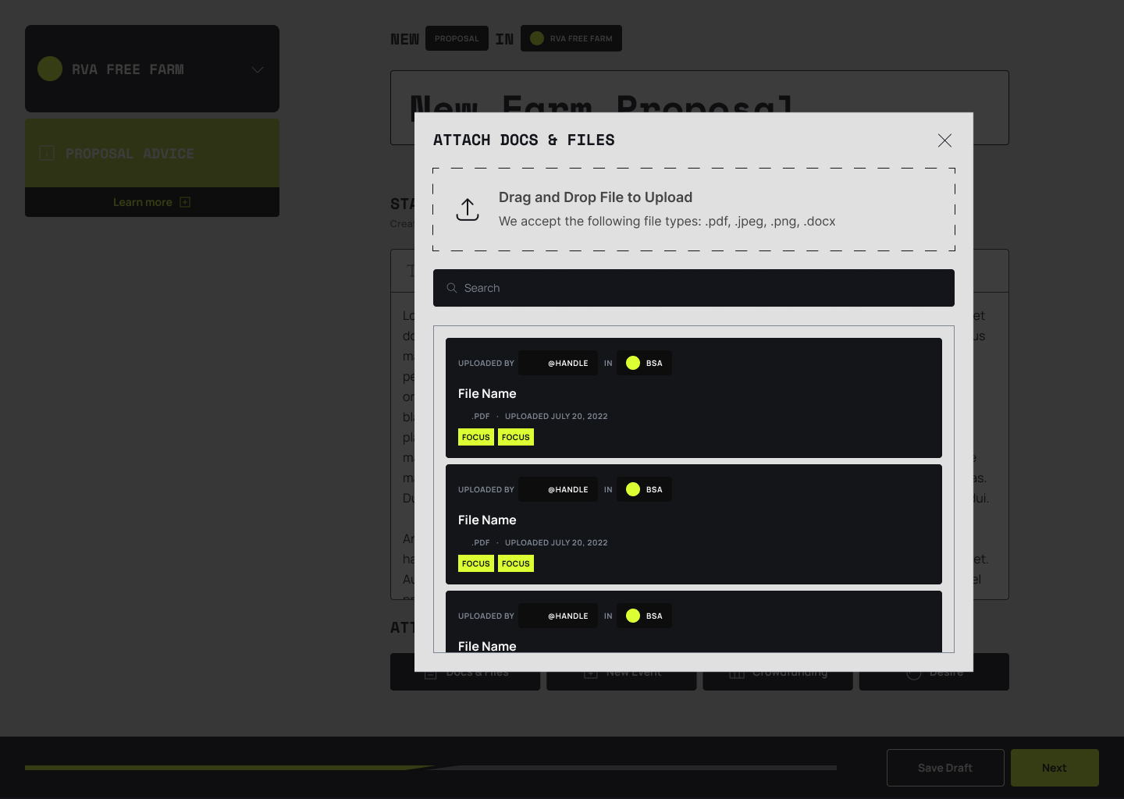Click the upload arrow icon in drop zone
The width and height of the screenshot is (1124, 799).
click(x=468, y=209)
